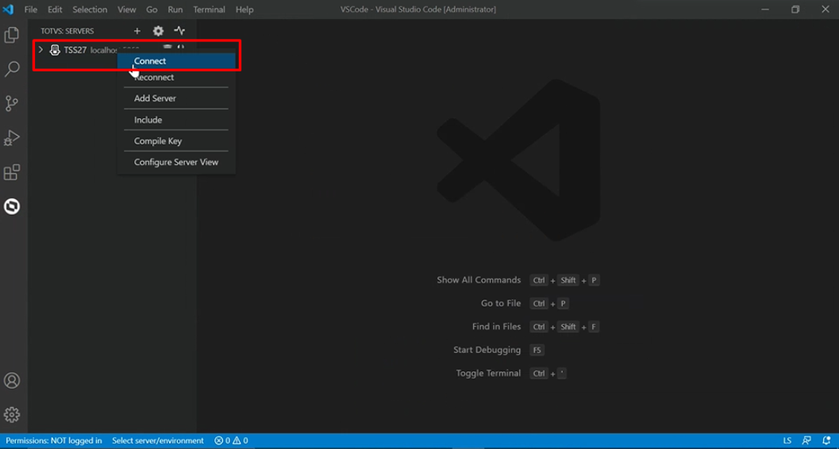The height and width of the screenshot is (449, 839).
Task: Open the Accounts icon in activity bar
Action: (x=12, y=381)
